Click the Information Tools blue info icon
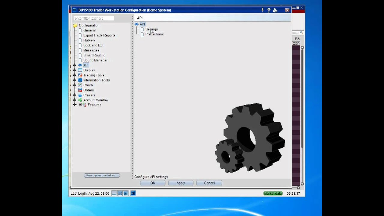The image size is (384, 216). (80, 80)
